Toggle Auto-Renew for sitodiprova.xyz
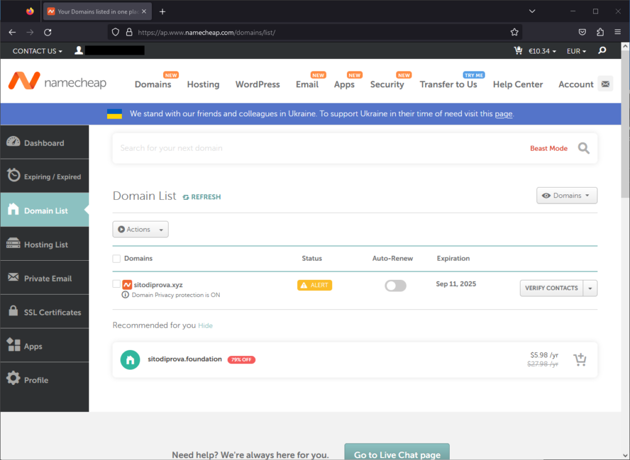The width and height of the screenshot is (630, 460). (x=396, y=285)
